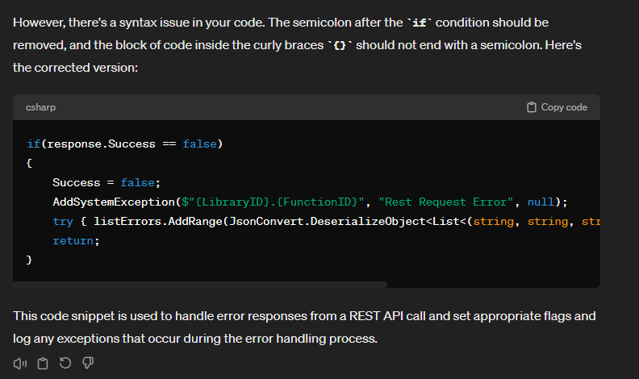Click the clipboard icon beside Copy code
The image size is (639, 379).
(531, 107)
